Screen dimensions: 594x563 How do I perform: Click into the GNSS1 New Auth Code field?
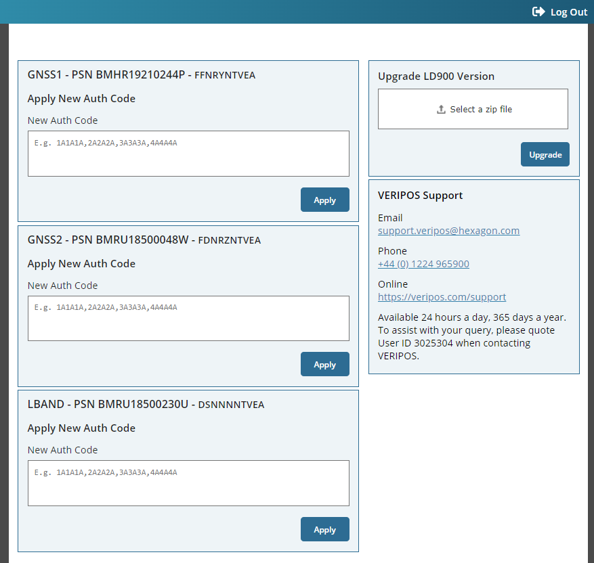[x=188, y=154]
